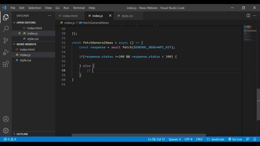Click the else keyword on line 57
Screen dimensions: 260x146
tap(87, 66)
